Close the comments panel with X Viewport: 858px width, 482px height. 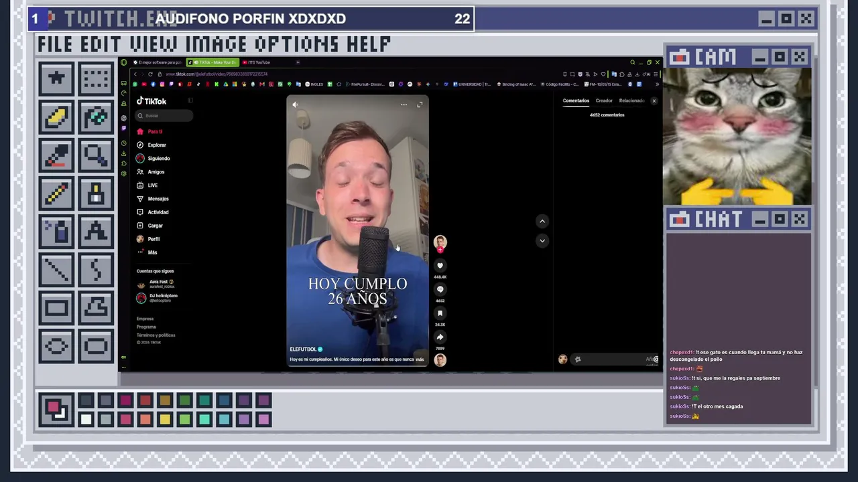pyautogui.click(x=654, y=101)
